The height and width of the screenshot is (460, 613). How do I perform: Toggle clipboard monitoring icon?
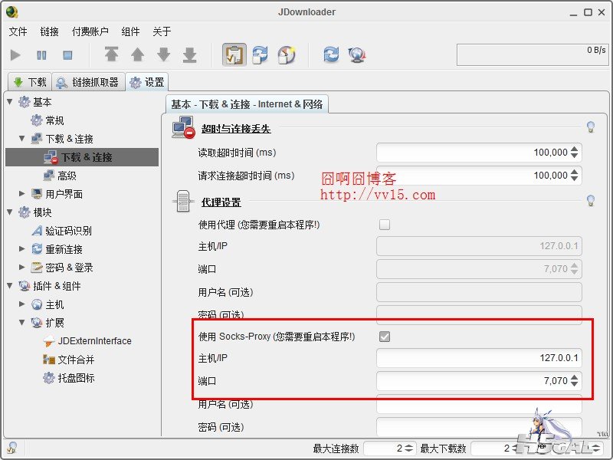(x=234, y=54)
